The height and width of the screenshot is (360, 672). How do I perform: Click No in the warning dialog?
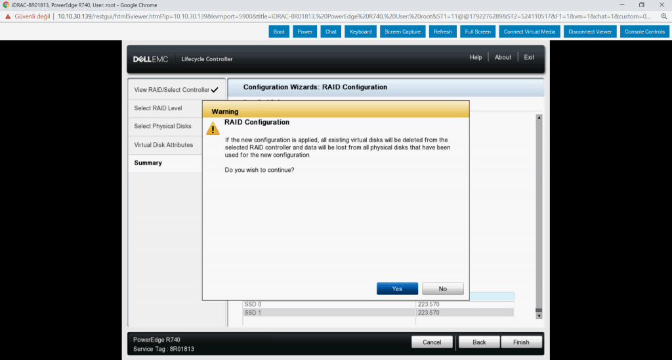(x=442, y=289)
